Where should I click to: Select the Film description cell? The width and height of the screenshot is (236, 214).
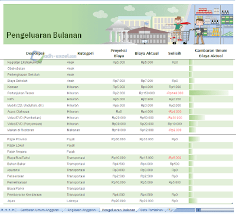click(11, 99)
